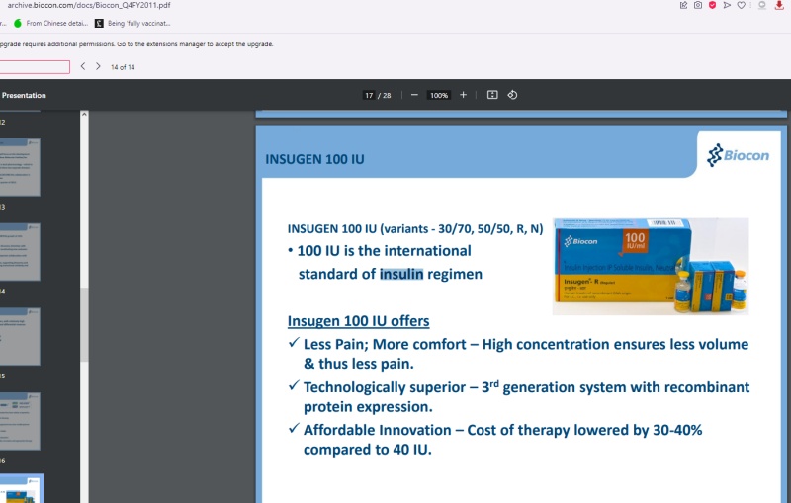The image size is (791, 503).
Task: Open the red downloads arrow icon
Action: [779, 5]
